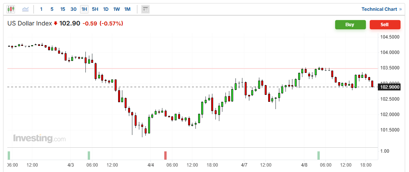This screenshot has height=172, width=409.
Task: Select the candlestick chart type icon
Action: 11,9
